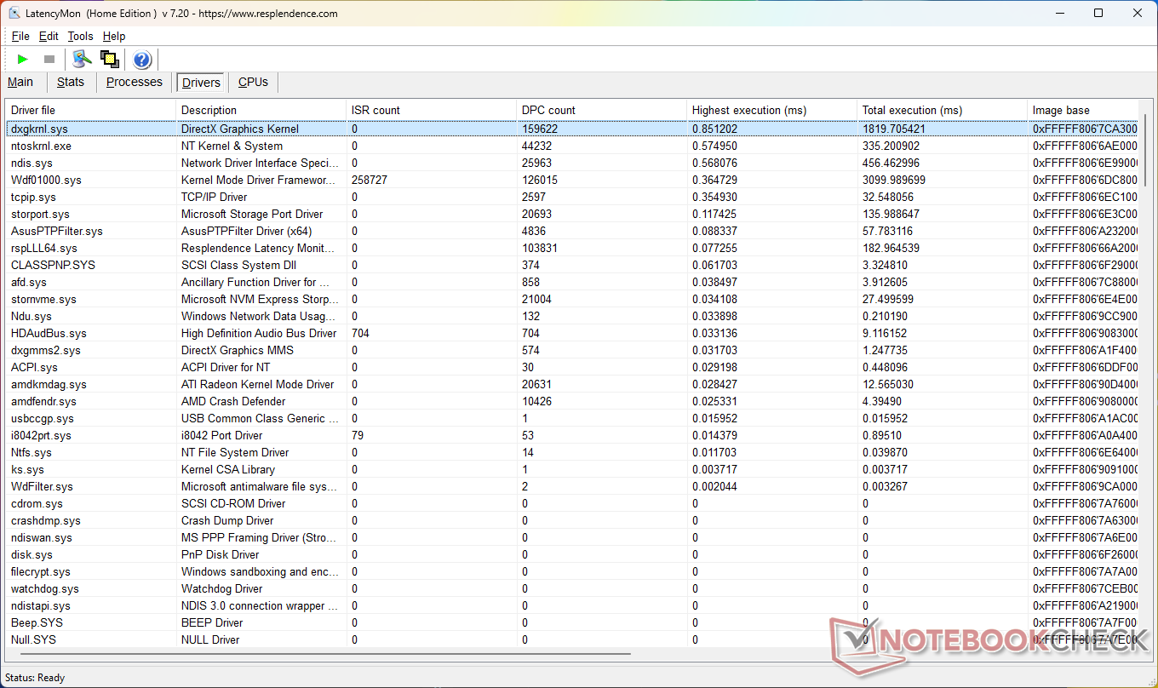
Task: Select the dxgmms2.sys driver row
Action: (x=571, y=350)
